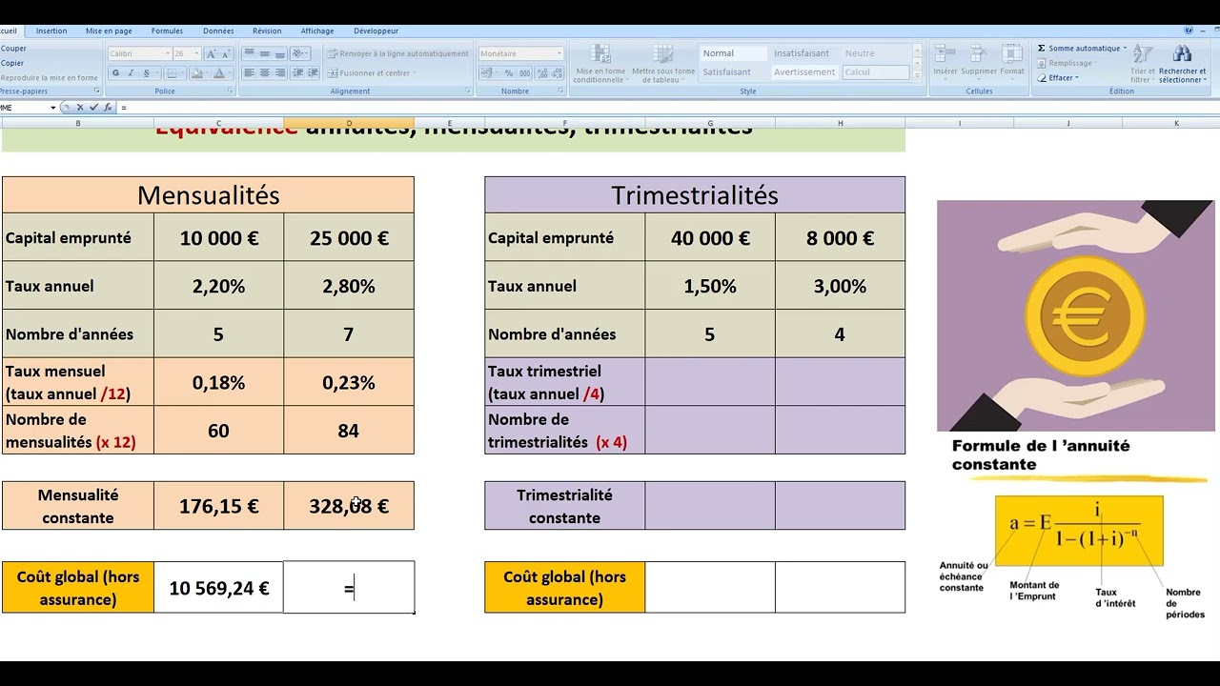Decrease font size with small A button
Screen dimensions: 1220x686
tap(226, 53)
